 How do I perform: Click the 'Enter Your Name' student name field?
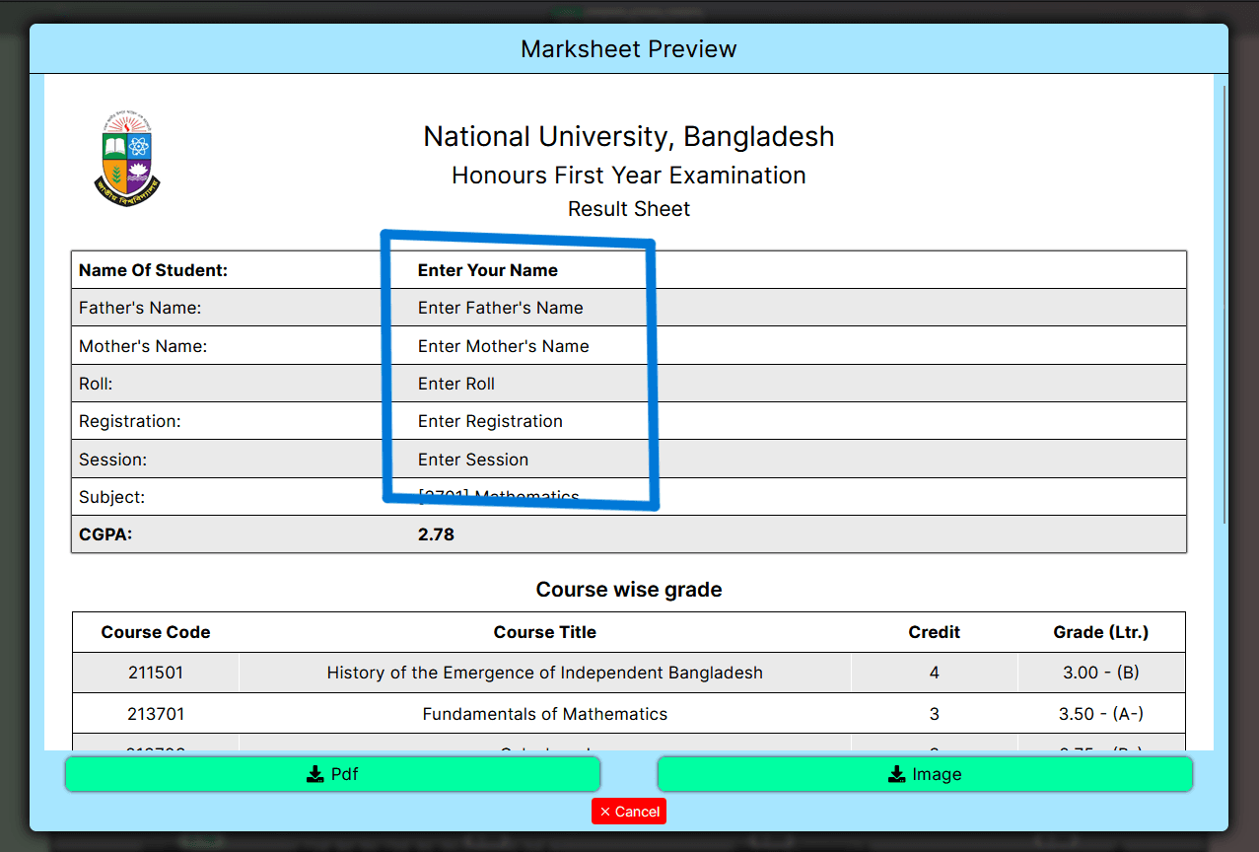(x=487, y=270)
